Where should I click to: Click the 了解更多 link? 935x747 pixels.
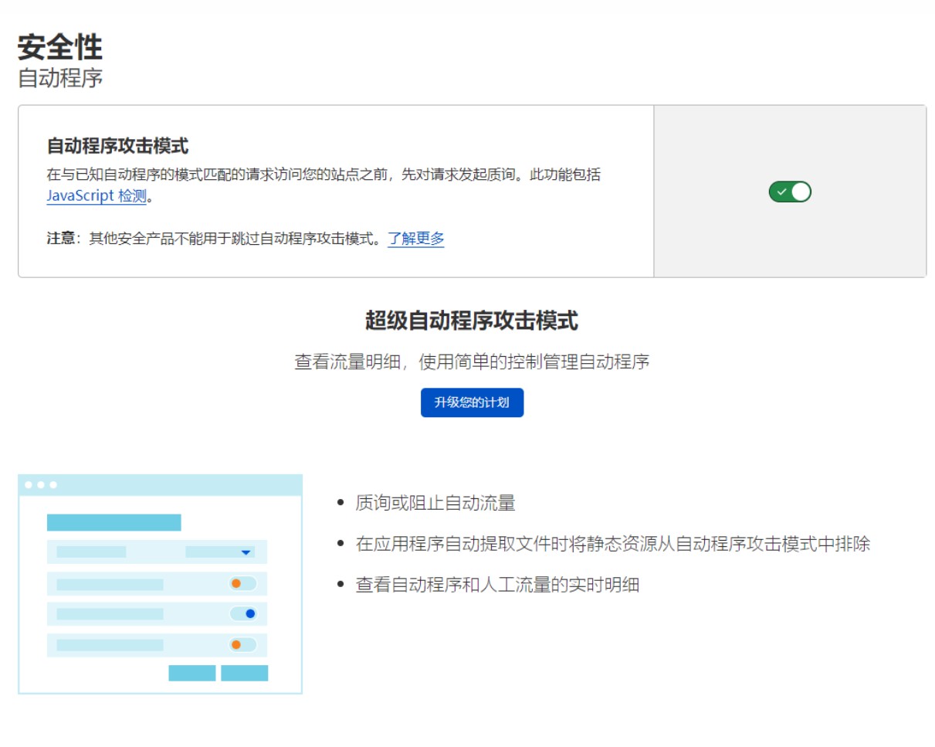pyautogui.click(x=415, y=239)
